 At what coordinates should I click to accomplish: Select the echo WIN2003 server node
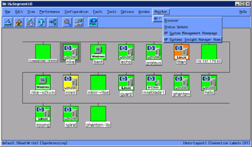(x=126, y=52)
